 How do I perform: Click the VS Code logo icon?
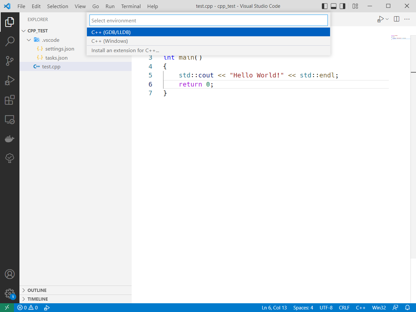tap(7, 6)
